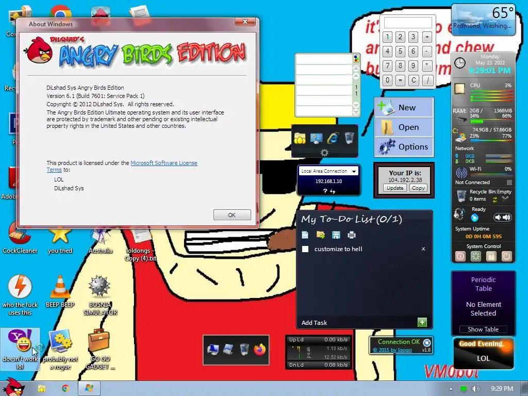Viewport: 528px width, 396px height.
Task: Delete 'customize to hell' task with X
Action: point(423,249)
